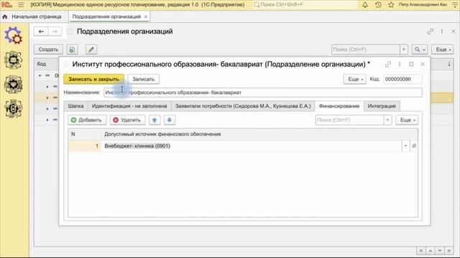This screenshot has height=258, width=460.
Task: Go back with the left arrow
Action: coord(41,32)
